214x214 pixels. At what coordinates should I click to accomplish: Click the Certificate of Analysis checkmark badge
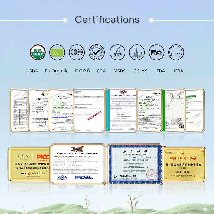(97, 52)
